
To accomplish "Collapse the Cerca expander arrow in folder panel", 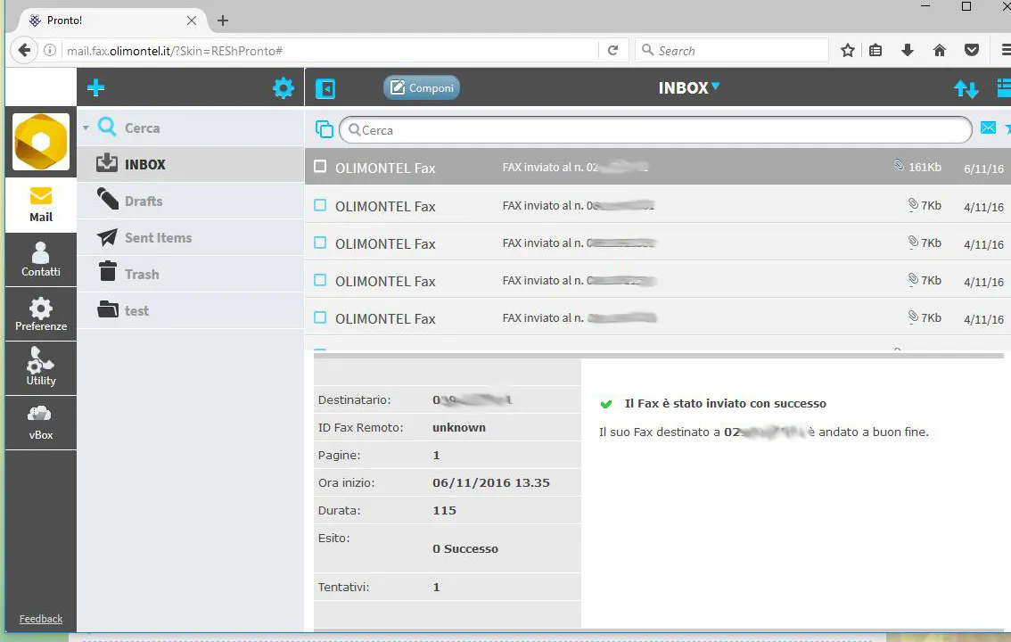I will tap(86, 128).
